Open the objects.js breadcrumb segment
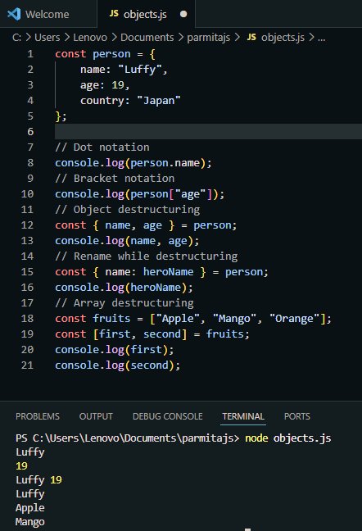362x531 pixels. pos(283,37)
